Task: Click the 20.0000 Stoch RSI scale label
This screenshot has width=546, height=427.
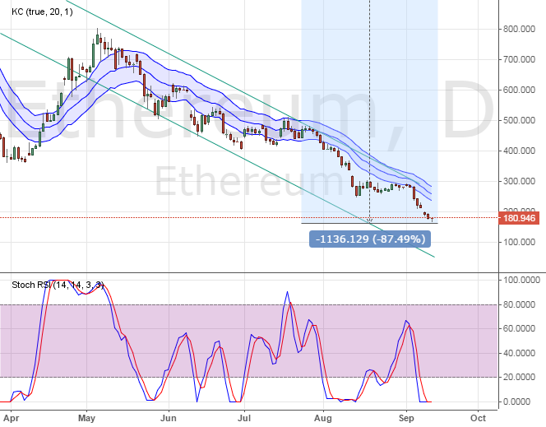Action: [519, 377]
